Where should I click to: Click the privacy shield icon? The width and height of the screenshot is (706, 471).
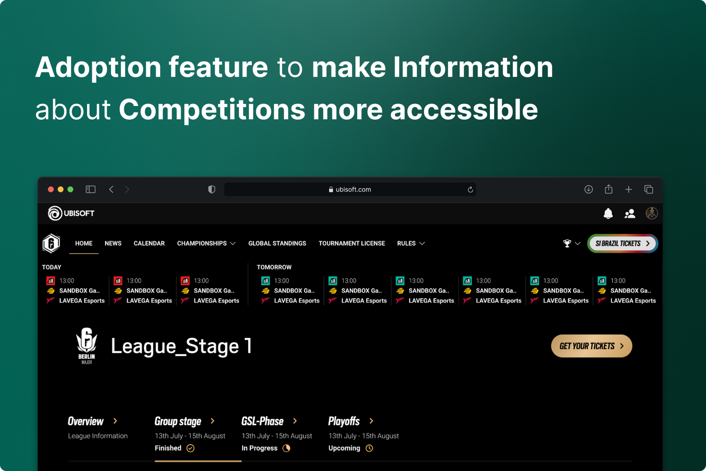(212, 189)
